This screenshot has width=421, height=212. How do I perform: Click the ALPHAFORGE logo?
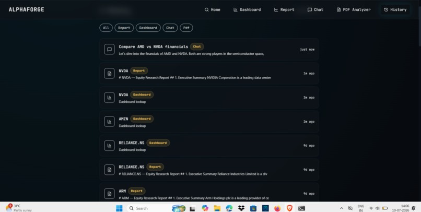(x=26, y=10)
